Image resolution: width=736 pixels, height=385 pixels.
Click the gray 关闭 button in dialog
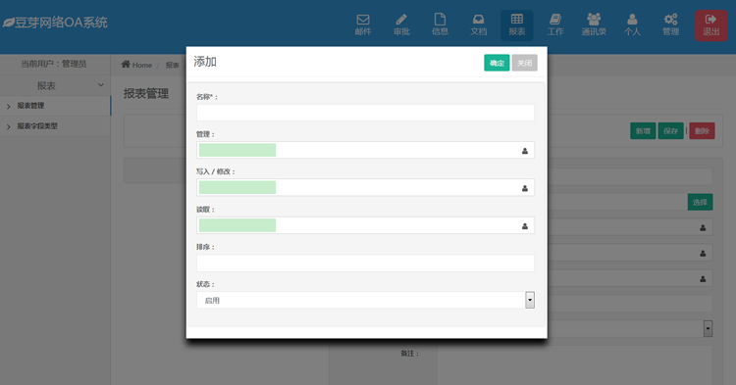click(x=524, y=63)
